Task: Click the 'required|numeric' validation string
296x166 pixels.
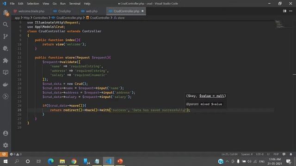Action: pyautogui.click(x=90, y=75)
